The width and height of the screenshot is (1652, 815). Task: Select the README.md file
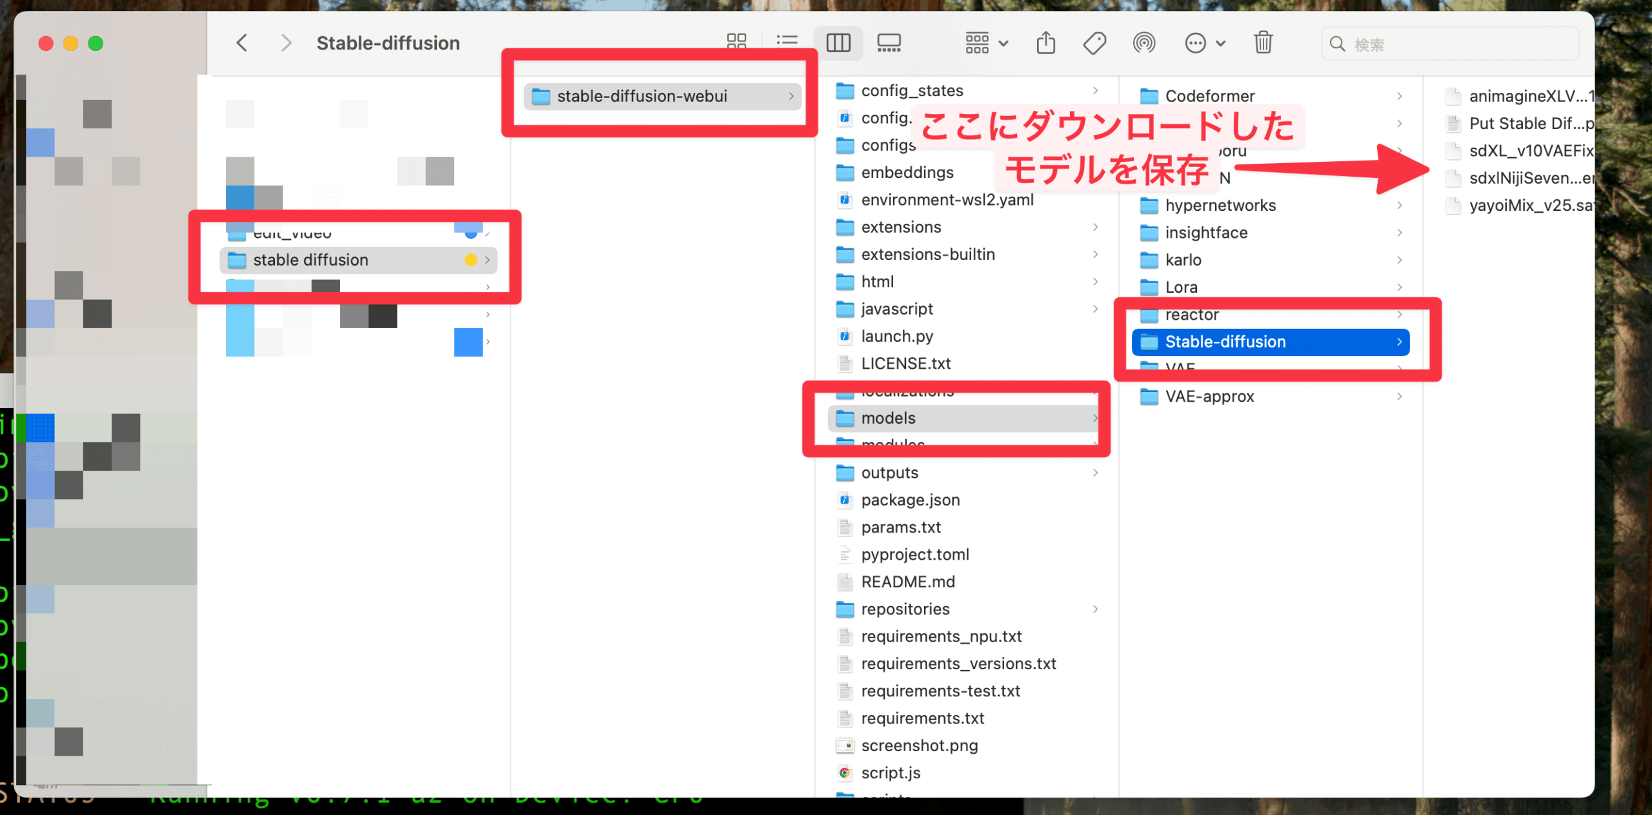pos(908,581)
